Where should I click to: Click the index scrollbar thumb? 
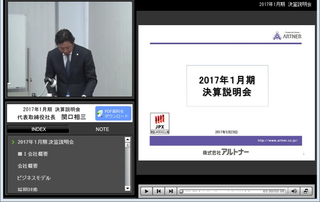coord(128,145)
